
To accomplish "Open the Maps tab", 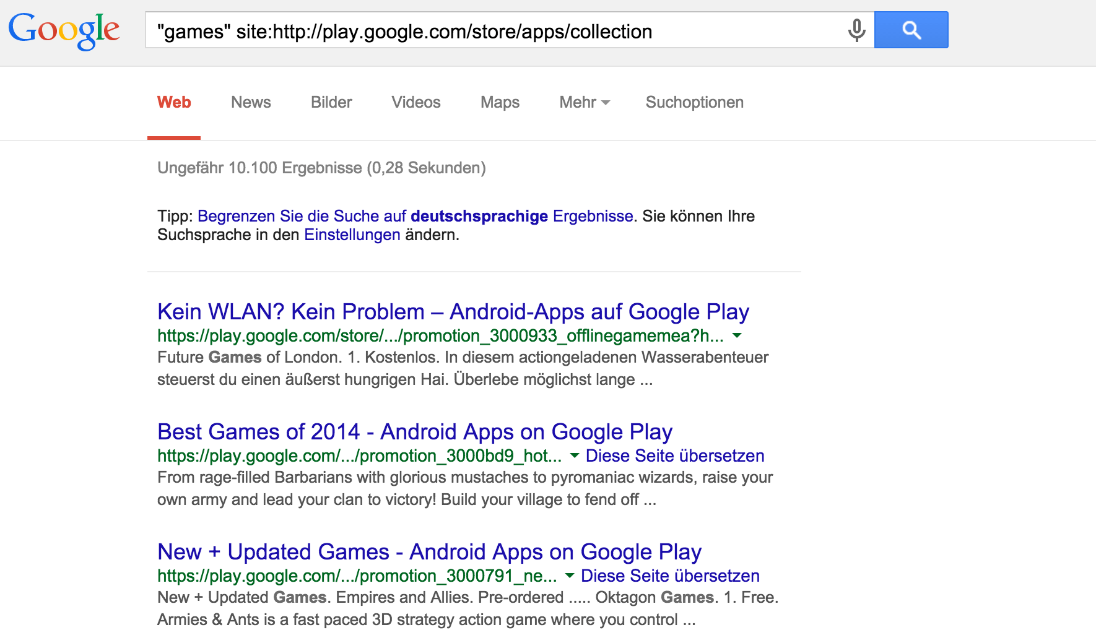I will click(x=500, y=102).
